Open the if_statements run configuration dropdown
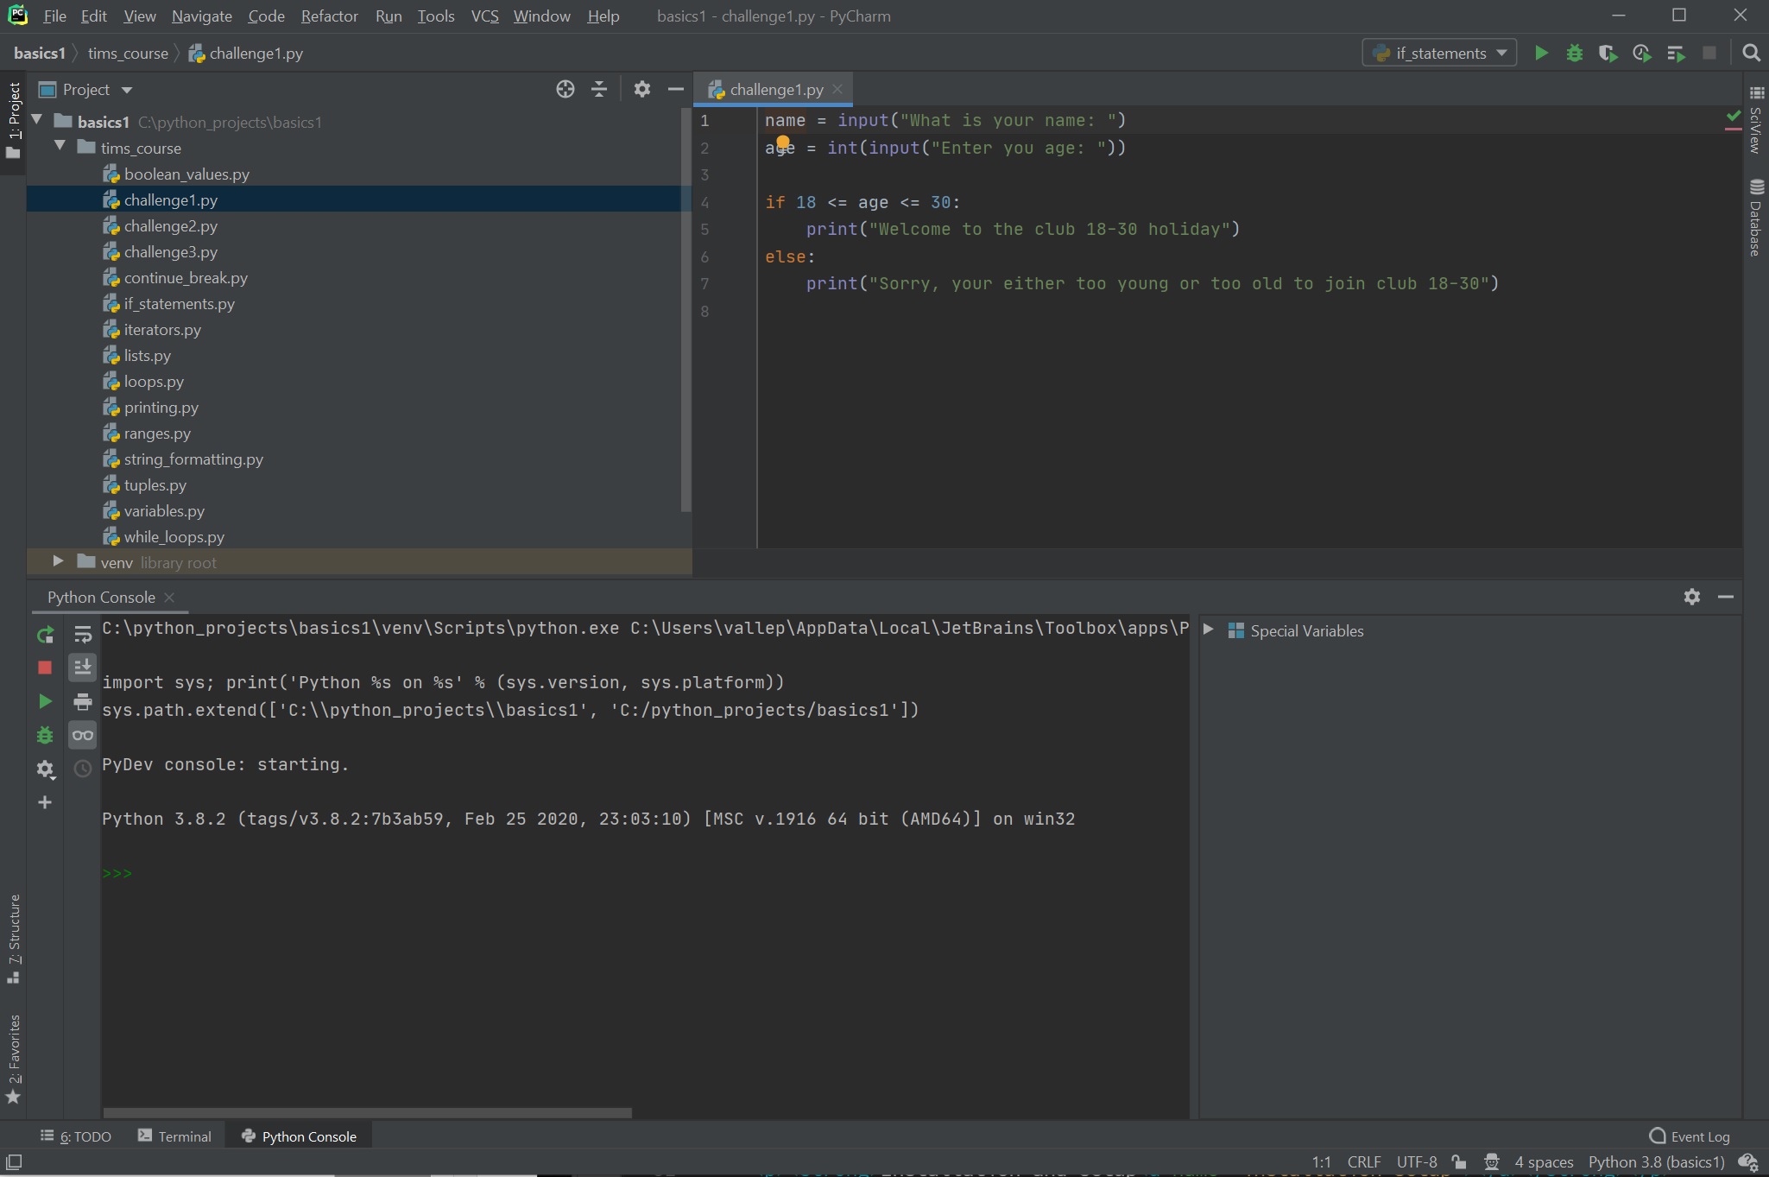The width and height of the screenshot is (1769, 1177). [x=1439, y=54]
